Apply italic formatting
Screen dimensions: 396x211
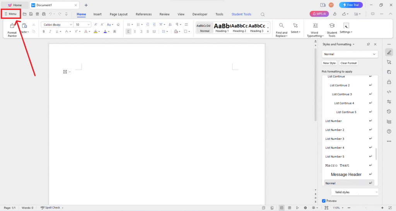50,31
